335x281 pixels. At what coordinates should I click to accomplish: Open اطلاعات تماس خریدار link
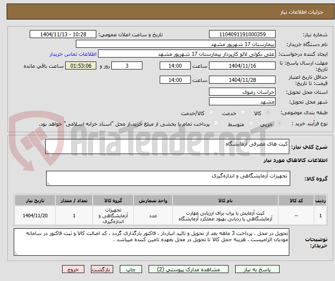click(x=73, y=54)
